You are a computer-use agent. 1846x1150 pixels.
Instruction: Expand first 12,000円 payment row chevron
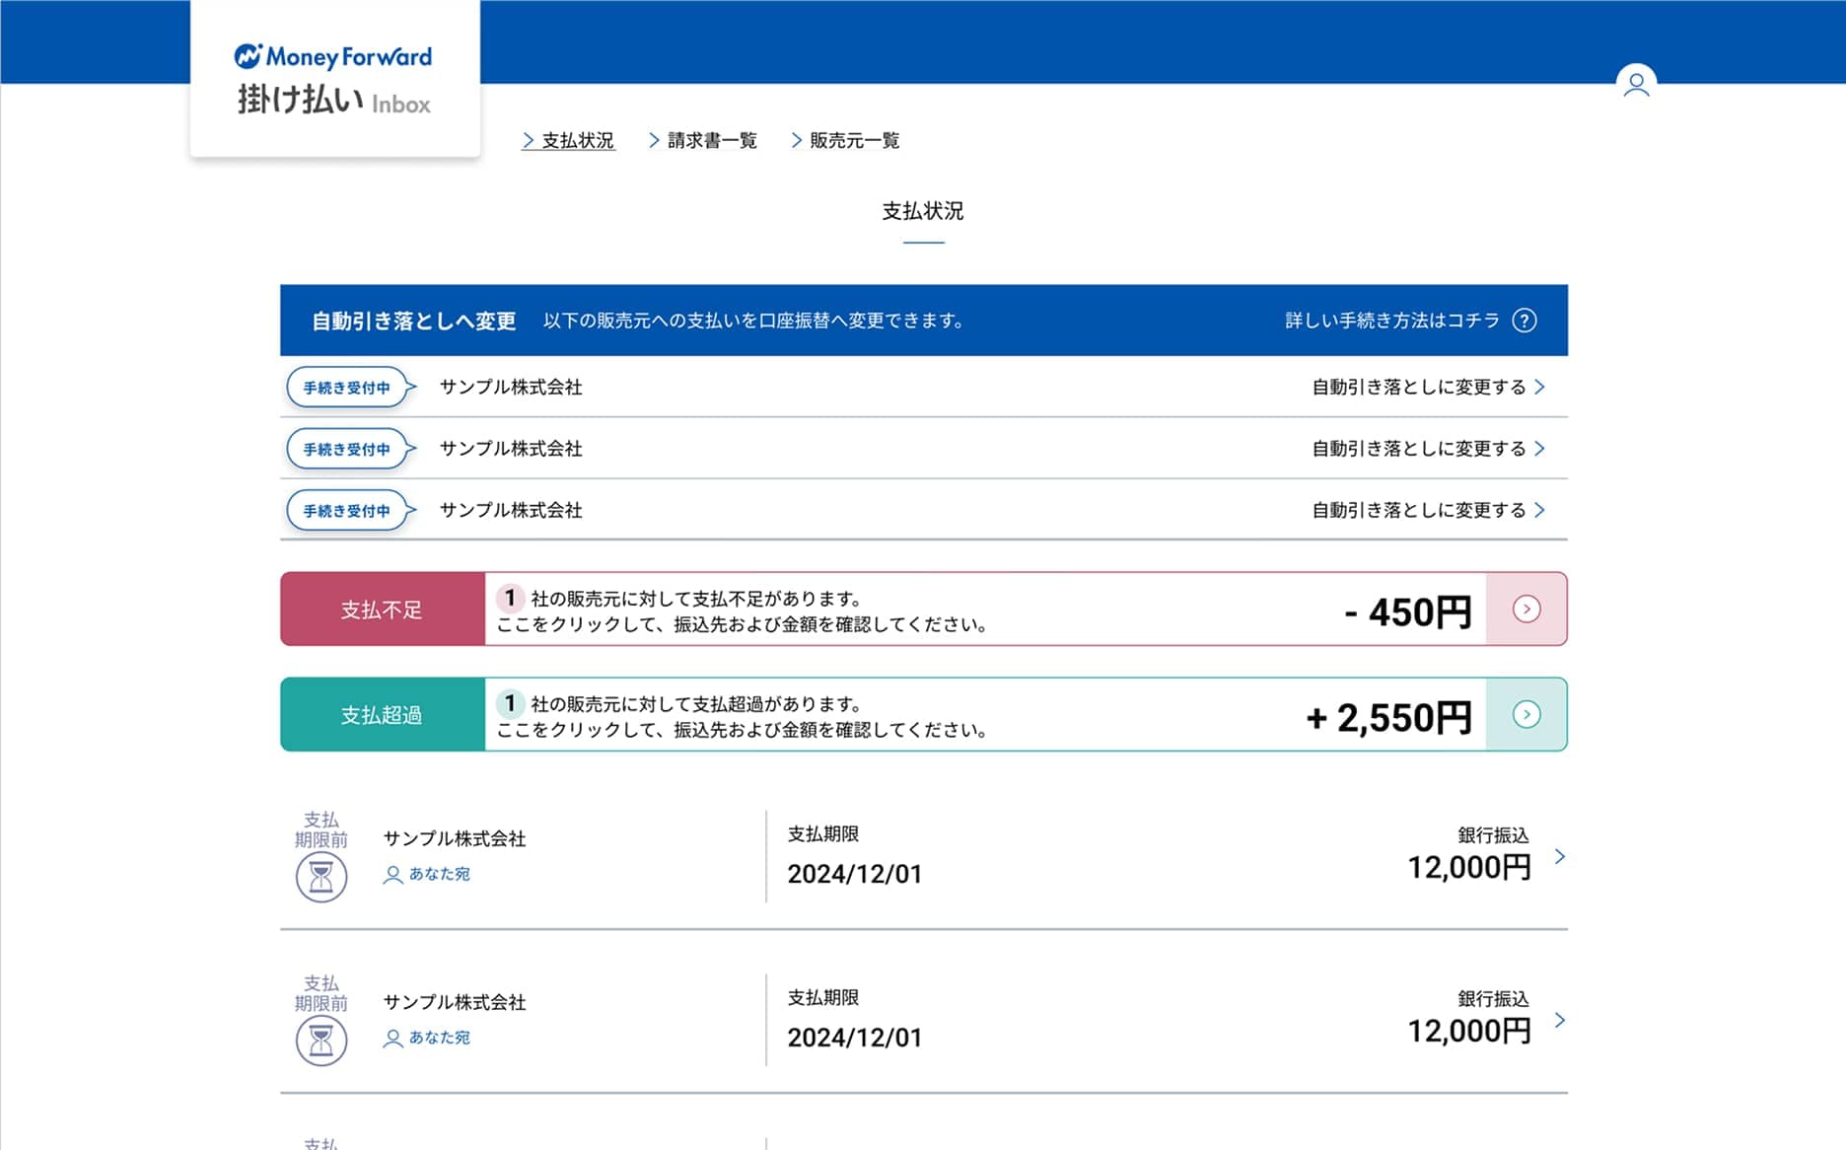click(1559, 857)
